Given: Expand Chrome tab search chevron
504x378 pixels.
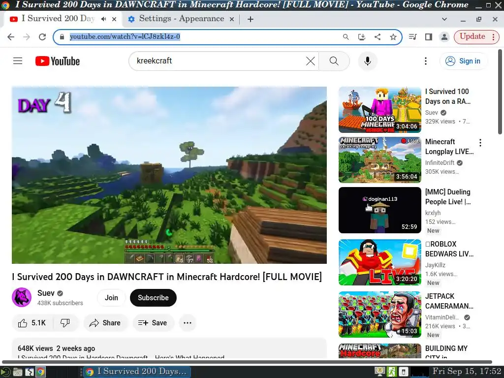Looking at the screenshot, I should coord(444,19).
